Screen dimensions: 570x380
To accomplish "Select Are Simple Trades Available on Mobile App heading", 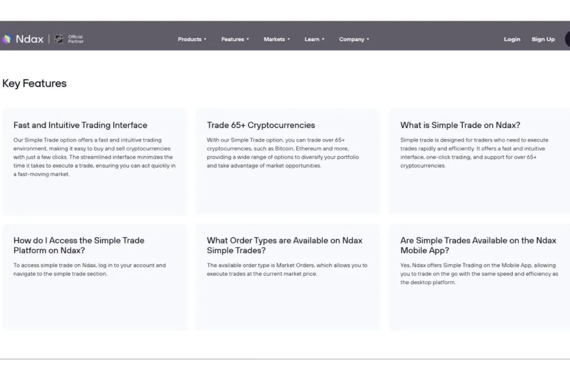I will (478, 245).
